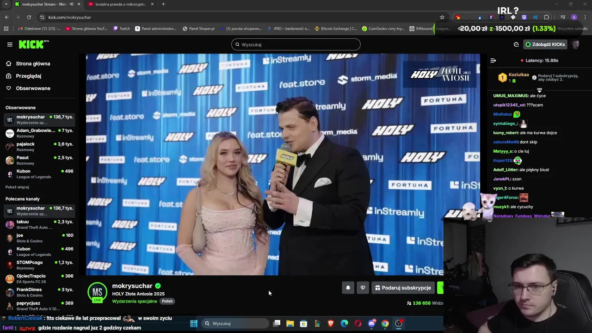Open a new browser tab

click(x=163, y=4)
